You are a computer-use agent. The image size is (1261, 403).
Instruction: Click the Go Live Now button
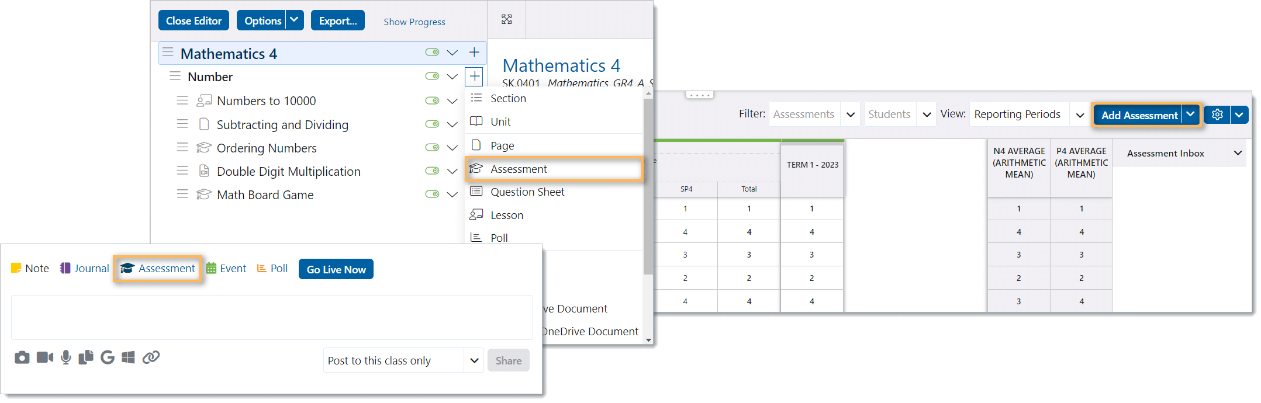[336, 269]
